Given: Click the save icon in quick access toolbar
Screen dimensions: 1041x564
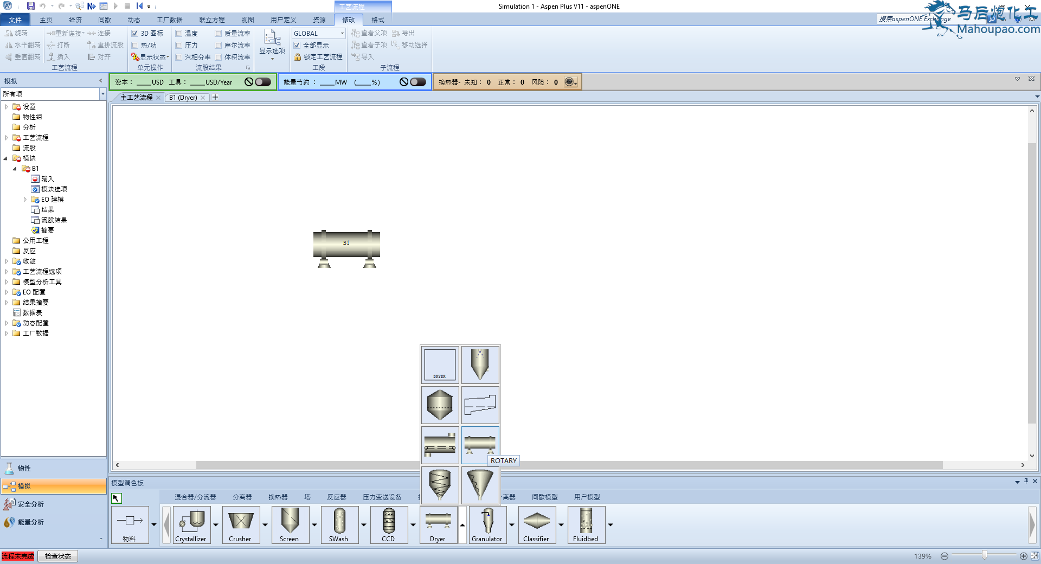Looking at the screenshot, I should click(30, 6).
